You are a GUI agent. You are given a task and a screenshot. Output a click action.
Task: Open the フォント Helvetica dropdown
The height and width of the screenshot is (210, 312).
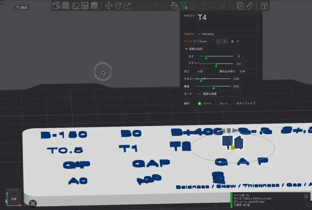[x=227, y=34]
